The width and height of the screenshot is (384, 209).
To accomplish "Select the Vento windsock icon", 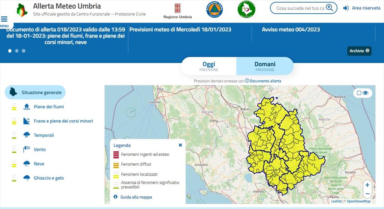I will (27, 149).
